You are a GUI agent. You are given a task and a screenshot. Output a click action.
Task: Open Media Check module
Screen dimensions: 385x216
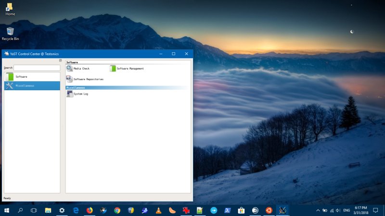tap(78, 69)
